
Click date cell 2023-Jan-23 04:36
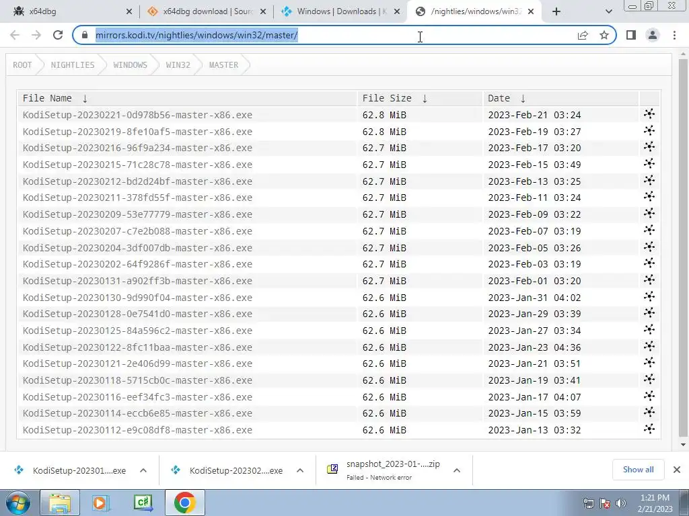pyautogui.click(x=534, y=347)
